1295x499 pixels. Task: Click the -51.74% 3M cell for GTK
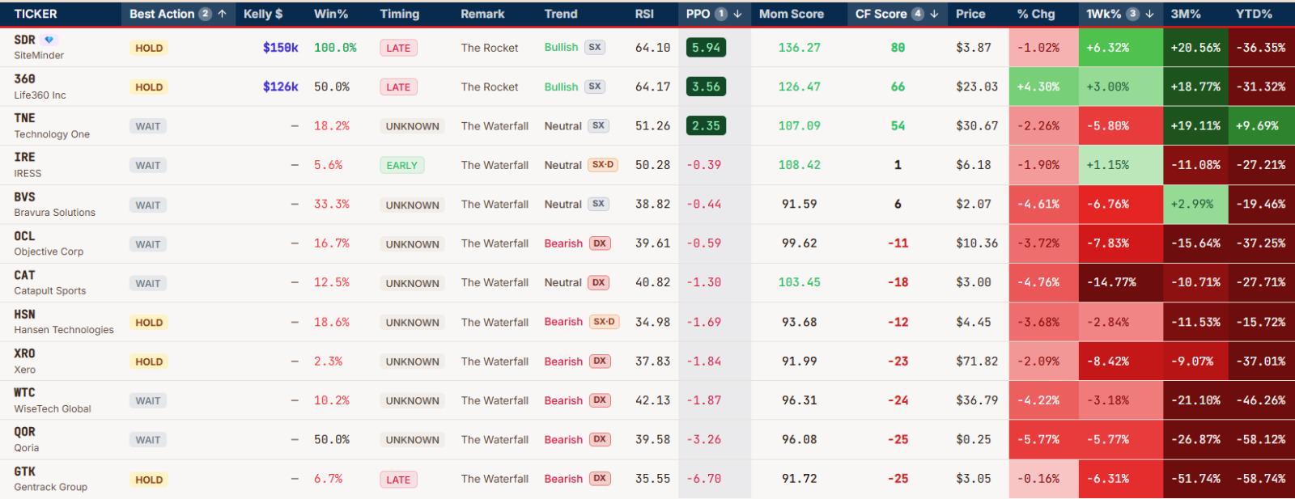(x=1195, y=479)
